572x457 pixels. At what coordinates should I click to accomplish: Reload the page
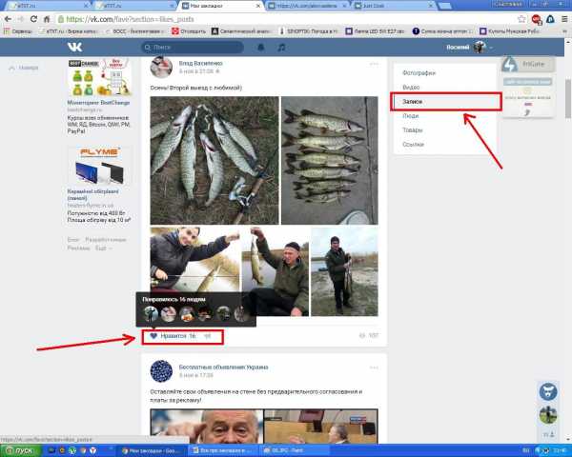[x=33, y=19]
